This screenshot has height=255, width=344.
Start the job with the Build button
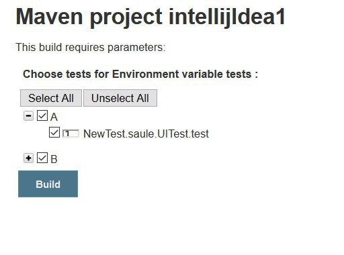coord(48,184)
